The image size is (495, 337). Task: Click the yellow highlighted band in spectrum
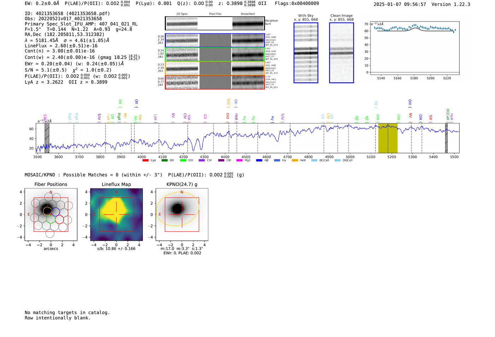click(x=388, y=138)
